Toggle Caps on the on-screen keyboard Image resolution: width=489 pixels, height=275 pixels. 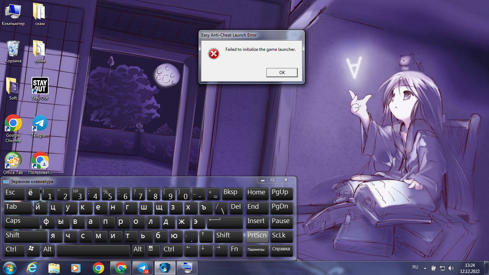point(22,222)
